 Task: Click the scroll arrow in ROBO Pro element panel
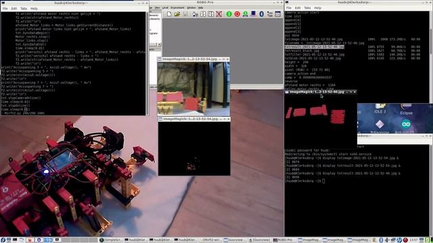[159, 45]
